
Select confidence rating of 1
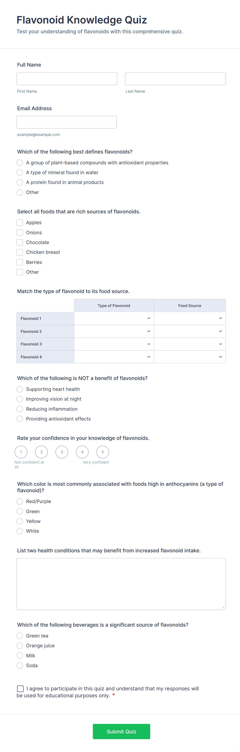(21, 452)
